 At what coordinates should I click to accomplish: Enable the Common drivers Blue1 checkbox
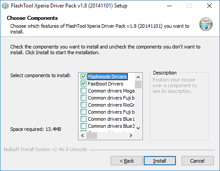click(83, 119)
